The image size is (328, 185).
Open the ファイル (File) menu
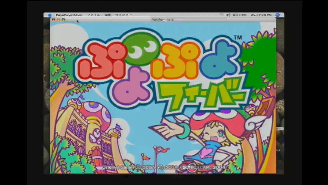pos(94,15)
